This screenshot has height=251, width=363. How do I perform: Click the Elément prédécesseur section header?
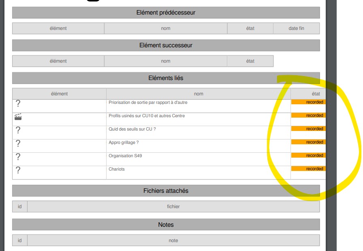166,13
